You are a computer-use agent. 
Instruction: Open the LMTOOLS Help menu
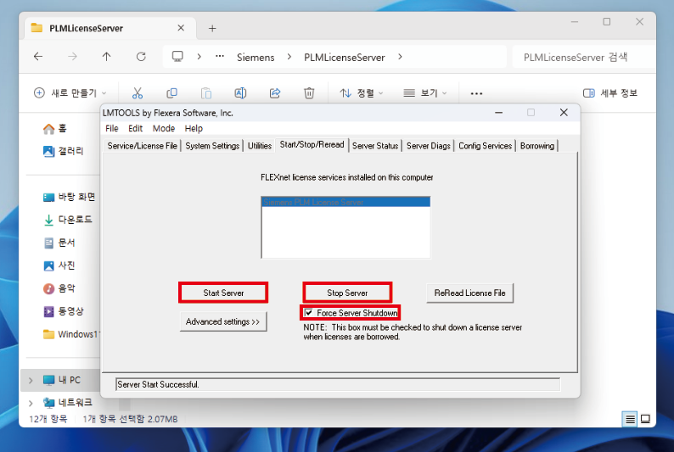(194, 128)
